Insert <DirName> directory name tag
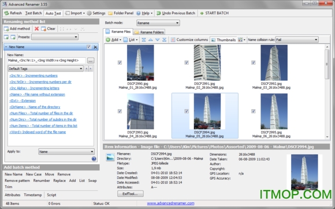Screen dimensions: 335x209 click(x=35, y=107)
